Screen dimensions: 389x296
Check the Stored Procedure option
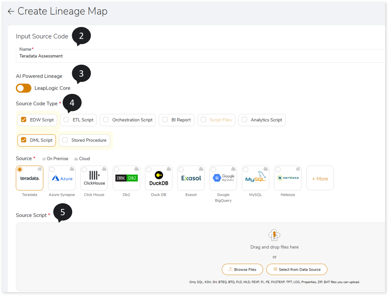[65, 140]
